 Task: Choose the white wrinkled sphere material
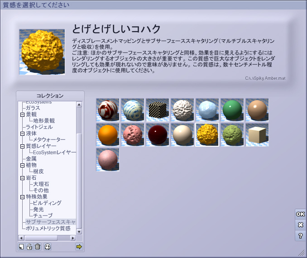tap(182, 110)
